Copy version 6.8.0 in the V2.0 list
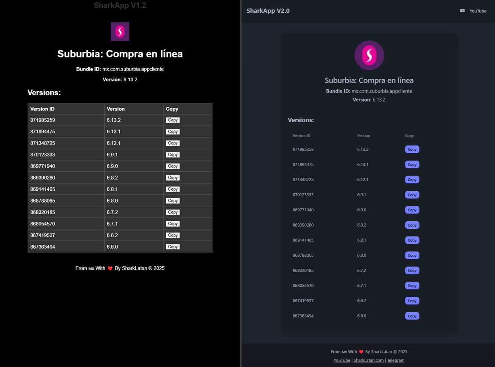Screen dimensions: 495x367 pyautogui.click(x=412, y=255)
